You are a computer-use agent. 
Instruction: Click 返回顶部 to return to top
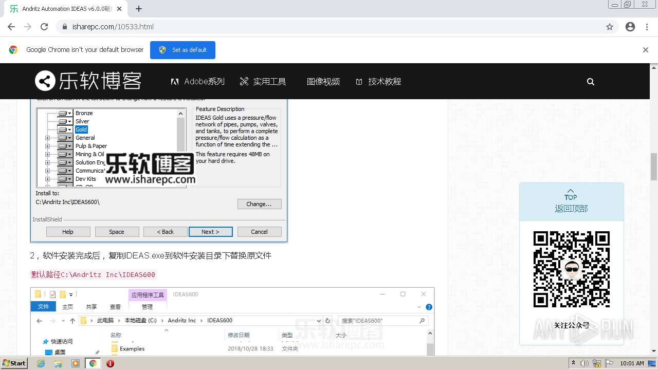point(571,202)
